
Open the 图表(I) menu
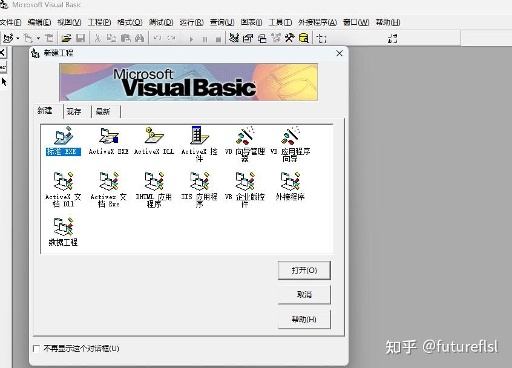(251, 22)
